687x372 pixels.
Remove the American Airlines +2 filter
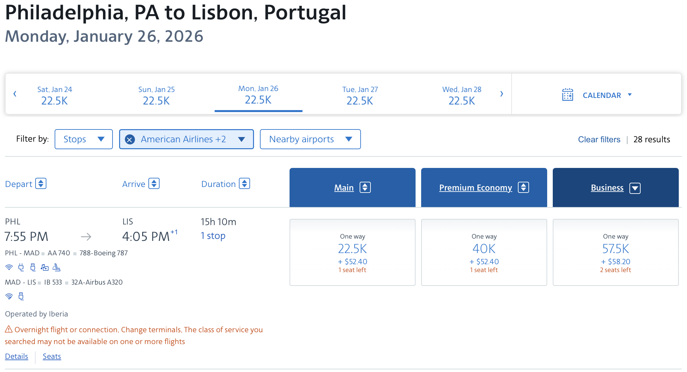[130, 140]
